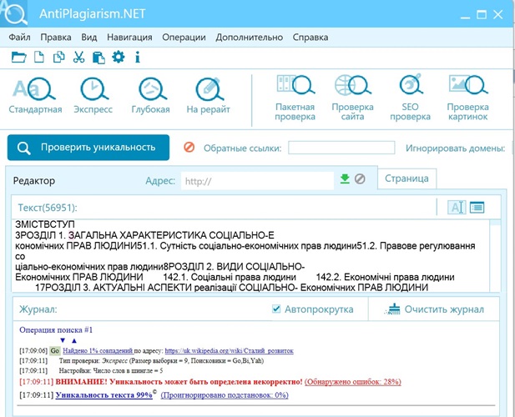
Task: Toggle the list view icon in Текст header
Action: (477, 208)
